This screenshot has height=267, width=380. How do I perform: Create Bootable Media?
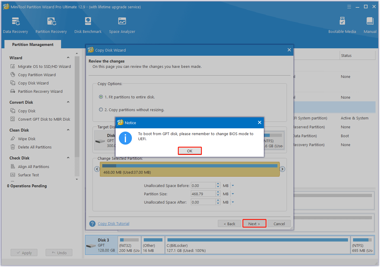(342, 25)
